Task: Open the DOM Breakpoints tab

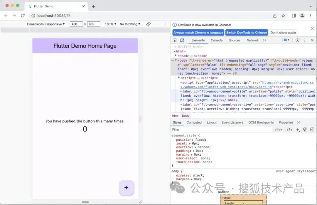Action: 261,122
